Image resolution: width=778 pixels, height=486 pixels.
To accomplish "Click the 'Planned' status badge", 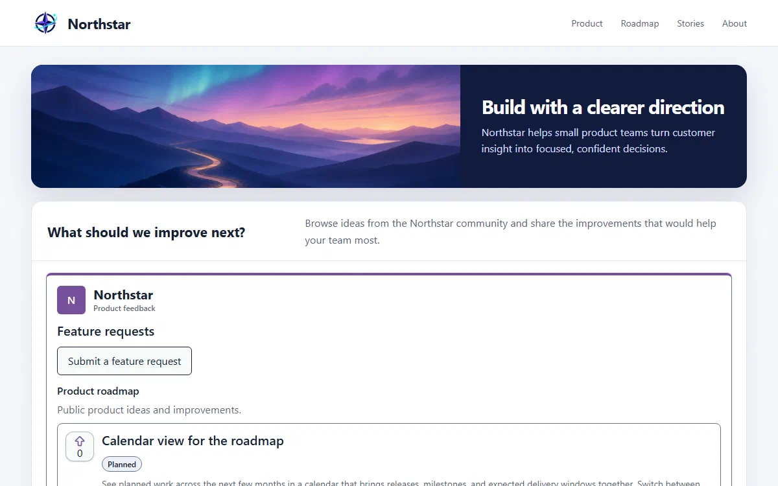I will click(122, 464).
